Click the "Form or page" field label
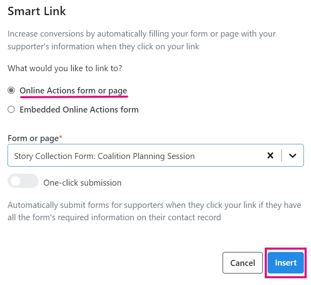 click(33, 138)
